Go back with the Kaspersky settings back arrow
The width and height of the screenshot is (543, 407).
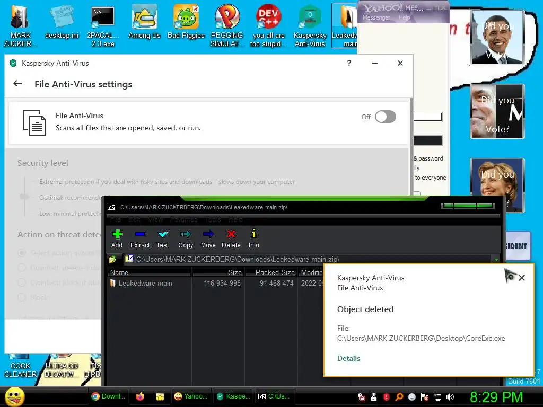tap(17, 83)
